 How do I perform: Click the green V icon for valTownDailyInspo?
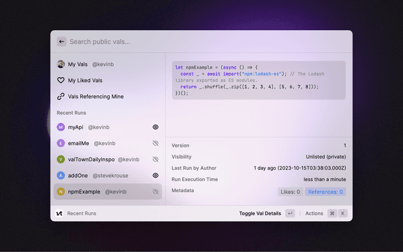coord(61,159)
